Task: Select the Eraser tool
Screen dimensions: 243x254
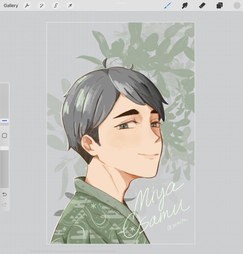Action: (202, 6)
